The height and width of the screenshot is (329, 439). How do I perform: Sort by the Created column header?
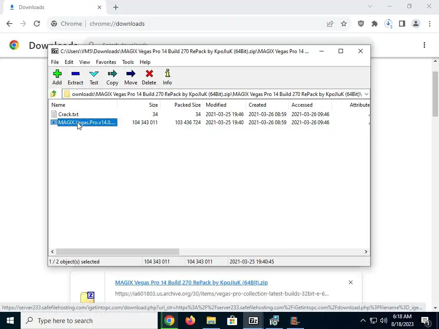[x=268, y=105]
